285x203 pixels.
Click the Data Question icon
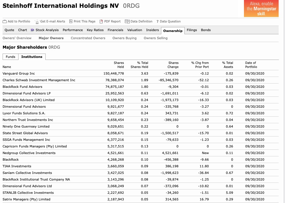(x=158, y=21)
